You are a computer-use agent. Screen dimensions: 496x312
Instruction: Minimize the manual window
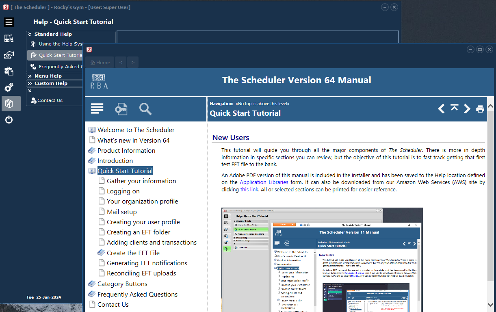tap(470, 50)
